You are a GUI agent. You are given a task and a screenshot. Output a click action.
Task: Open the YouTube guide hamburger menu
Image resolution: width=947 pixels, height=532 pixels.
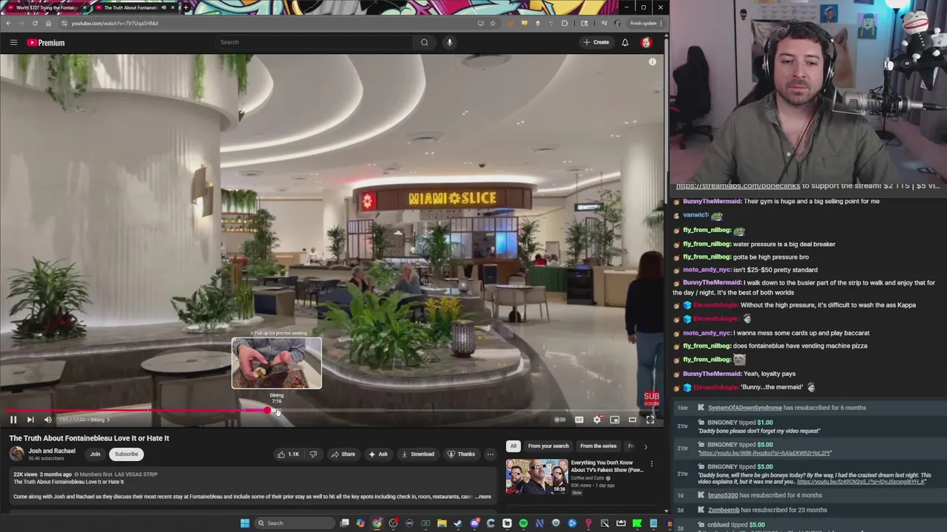[13, 42]
